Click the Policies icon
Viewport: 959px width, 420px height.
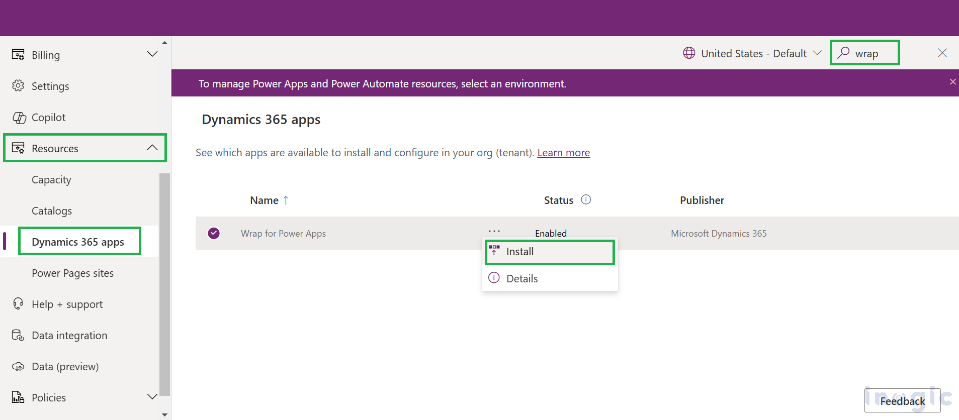(x=18, y=397)
